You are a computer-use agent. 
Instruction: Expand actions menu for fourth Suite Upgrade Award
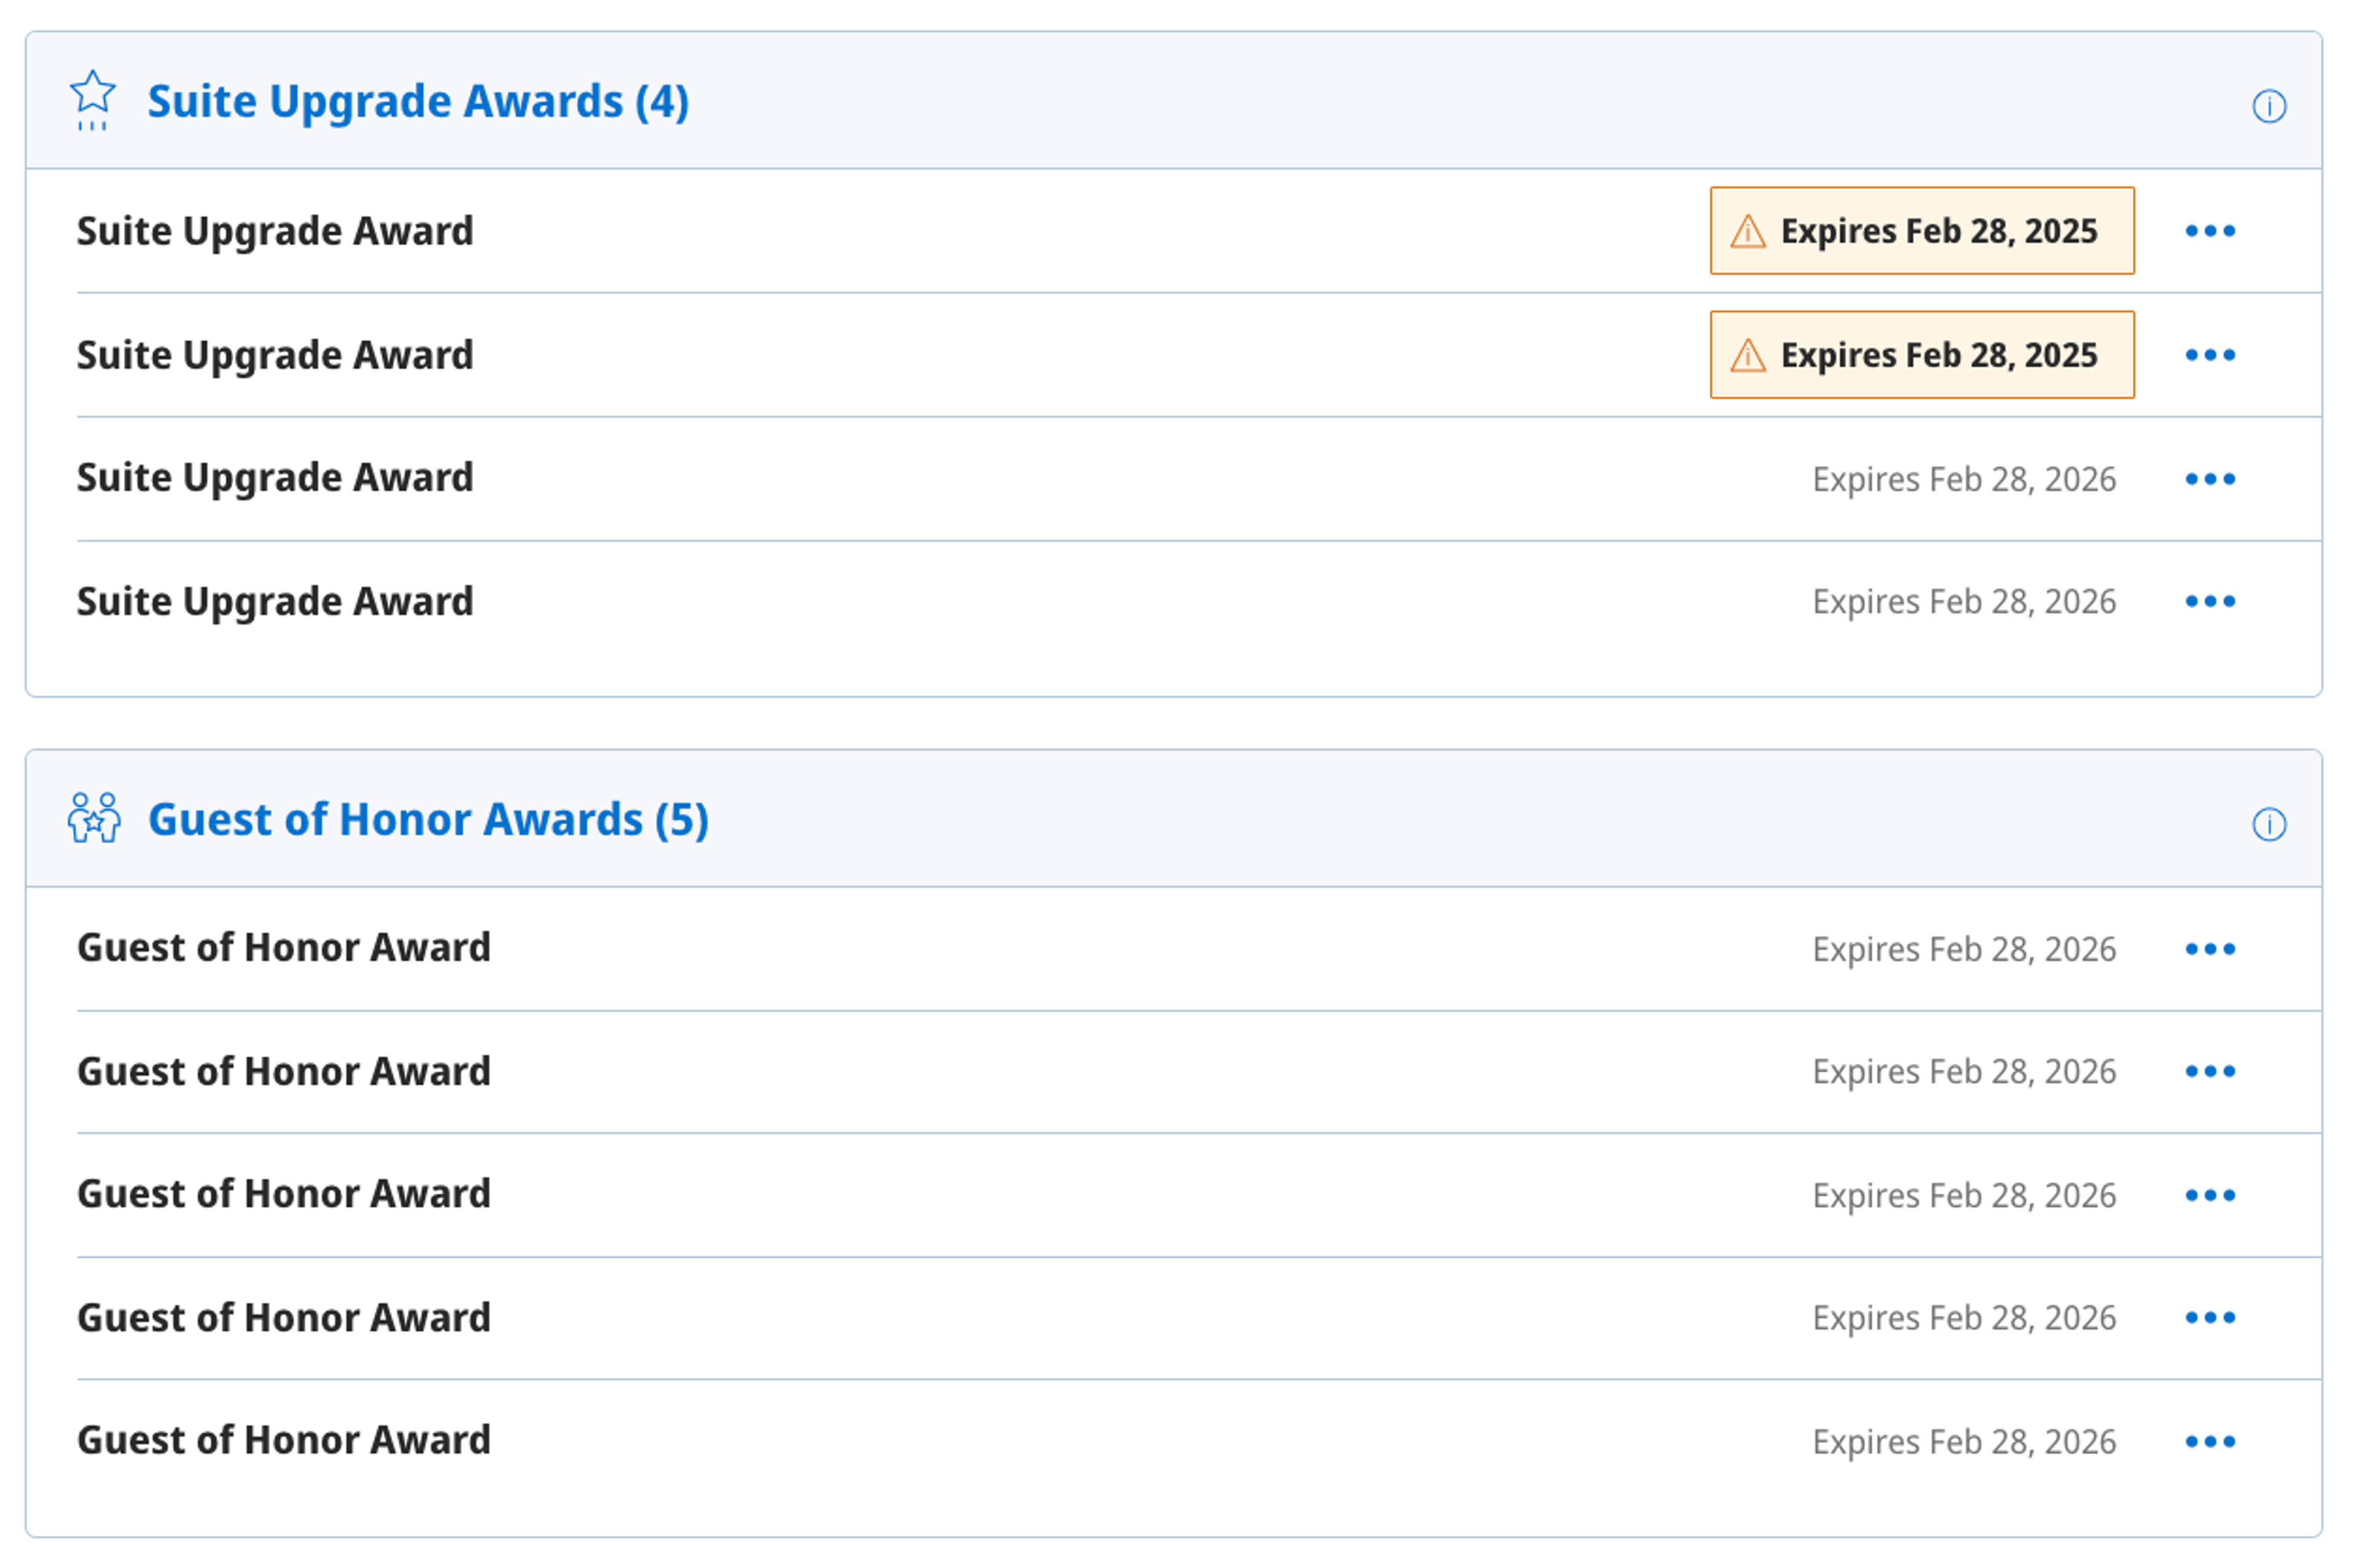tap(2209, 601)
